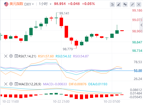
Task: Open RSI indicator settings gear
Action: pos(11,56)
